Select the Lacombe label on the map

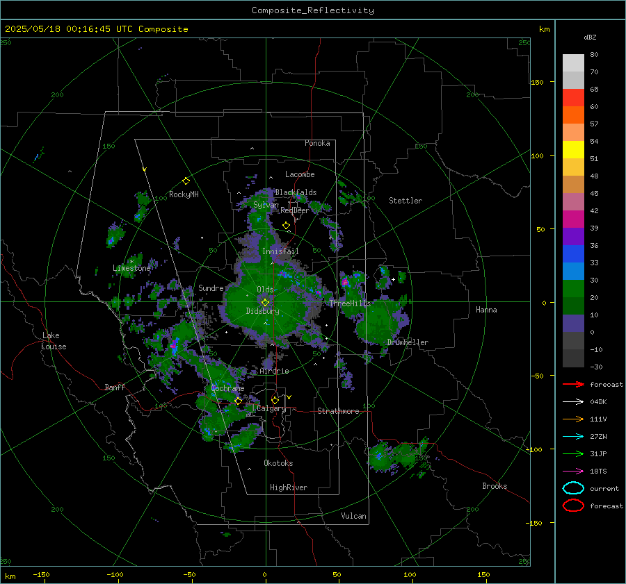300,174
